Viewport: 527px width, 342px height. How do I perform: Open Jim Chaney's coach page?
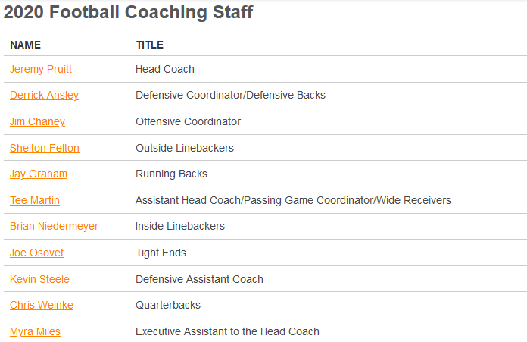(x=37, y=121)
